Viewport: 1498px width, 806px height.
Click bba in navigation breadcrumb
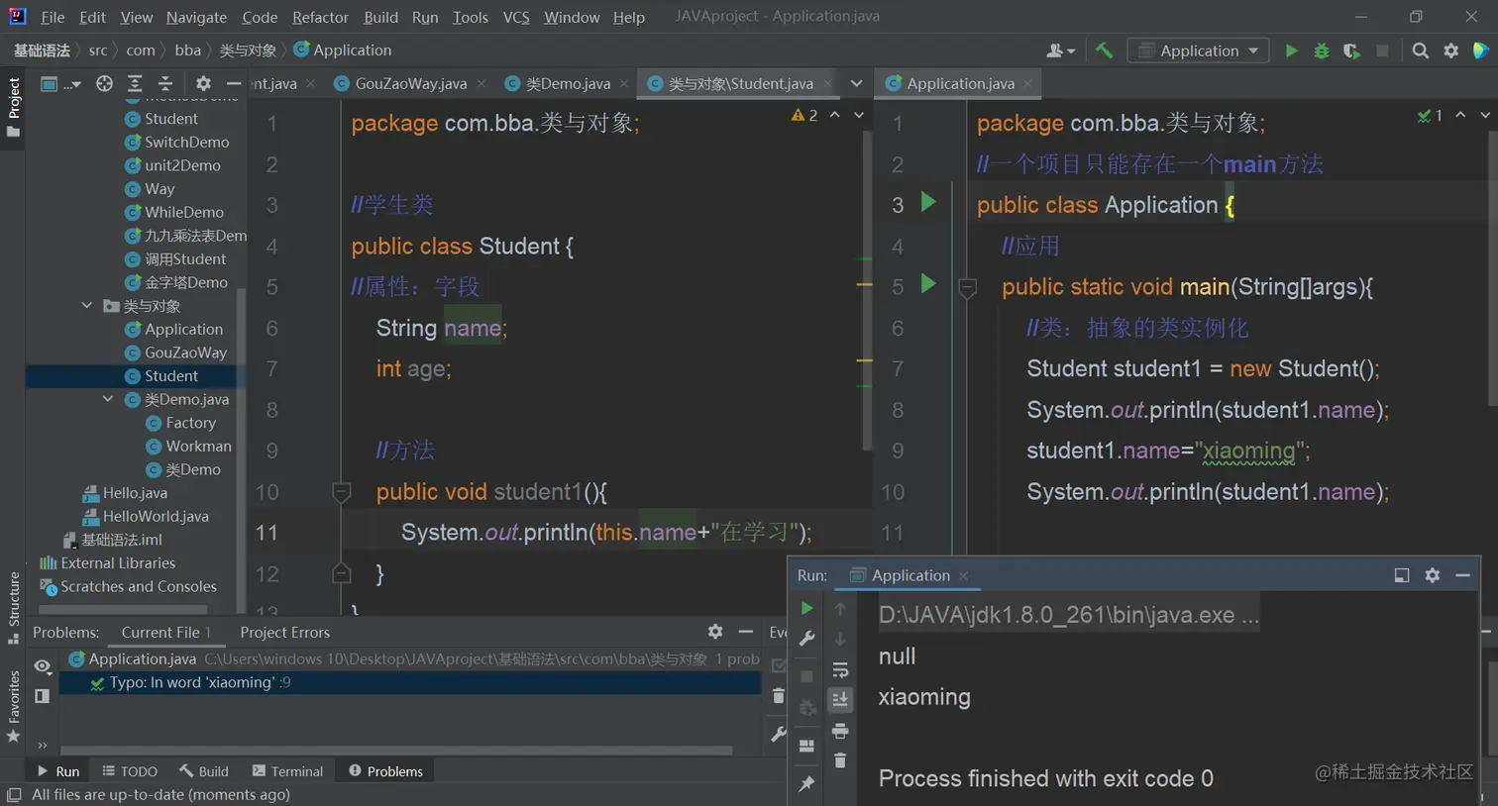click(187, 50)
